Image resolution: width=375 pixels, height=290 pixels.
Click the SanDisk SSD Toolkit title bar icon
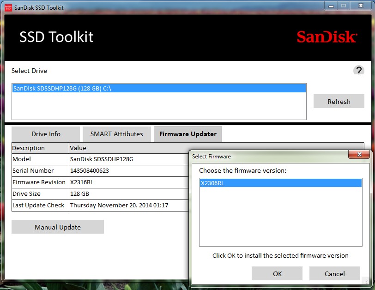tap(8, 8)
